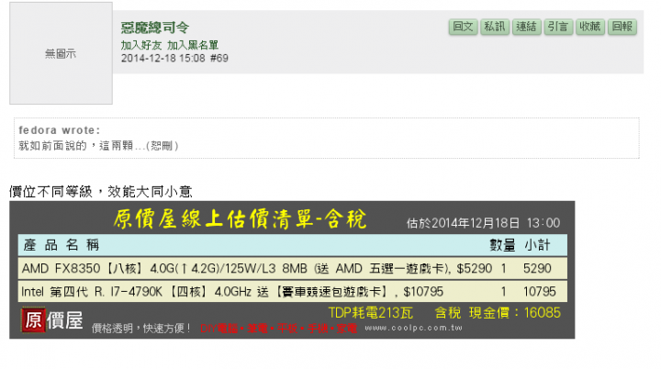Click the 原價屋線上估價清單 title in image
The height and width of the screenshot is (369, 661).
pos(241,219)
